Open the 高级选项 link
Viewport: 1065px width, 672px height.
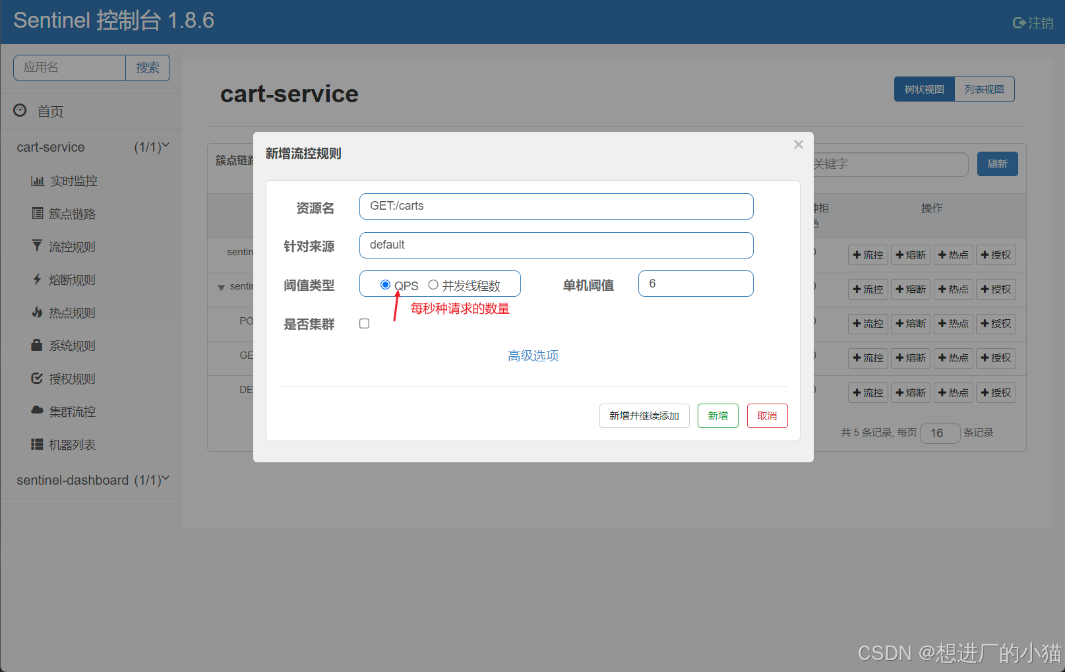[x=533, y=355]
